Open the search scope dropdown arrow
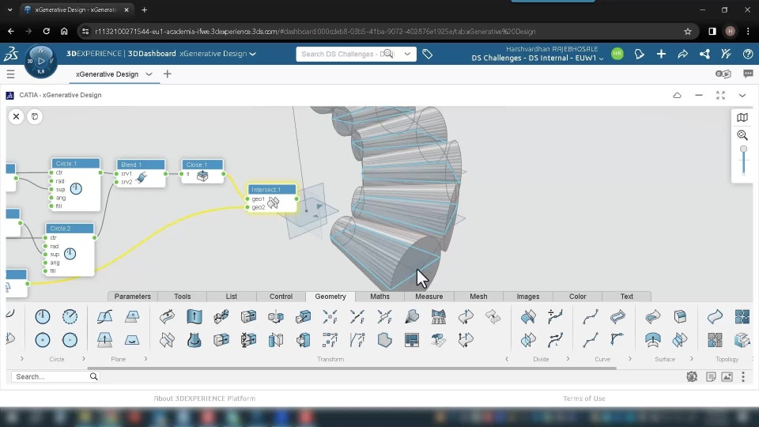 coord(408,54)
